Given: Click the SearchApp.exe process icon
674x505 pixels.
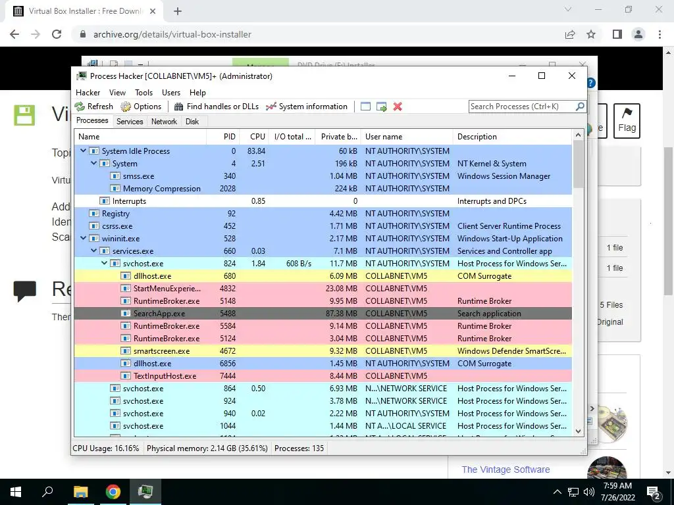Looking at the screenshot, I should tap(126, 314).
